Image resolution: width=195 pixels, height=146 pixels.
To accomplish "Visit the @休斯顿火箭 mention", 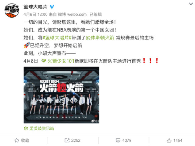I will click(100, 38).
